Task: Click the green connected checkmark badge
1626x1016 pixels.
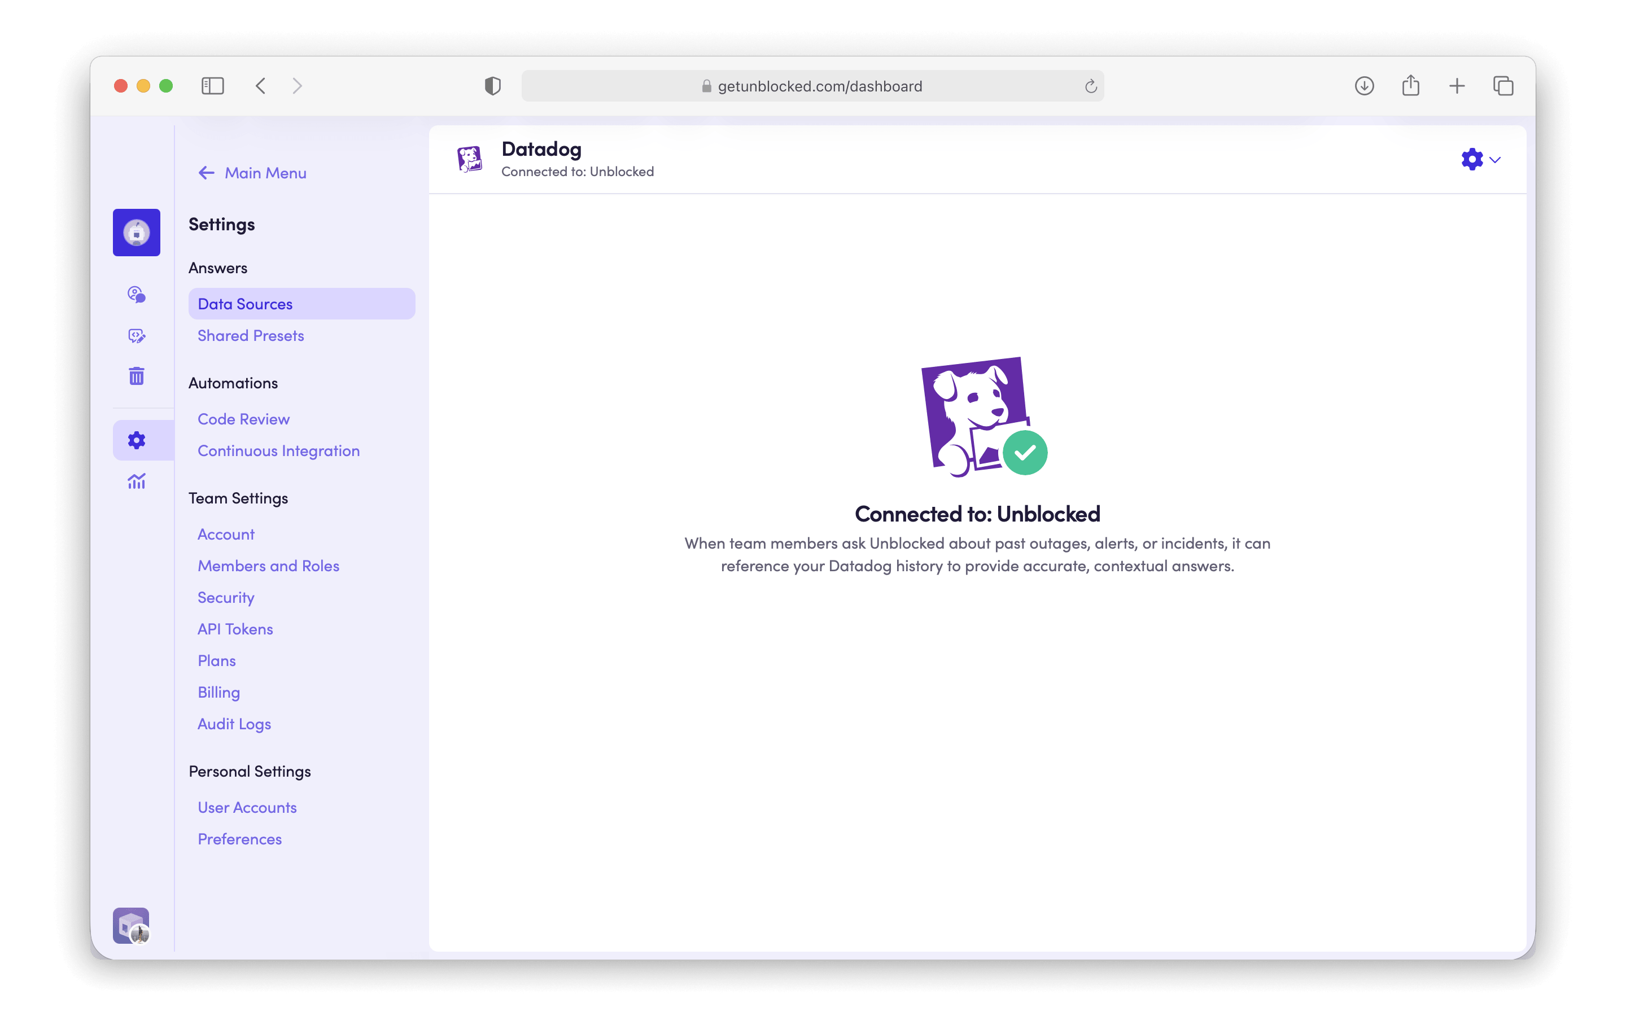Action: (1024, 451)
